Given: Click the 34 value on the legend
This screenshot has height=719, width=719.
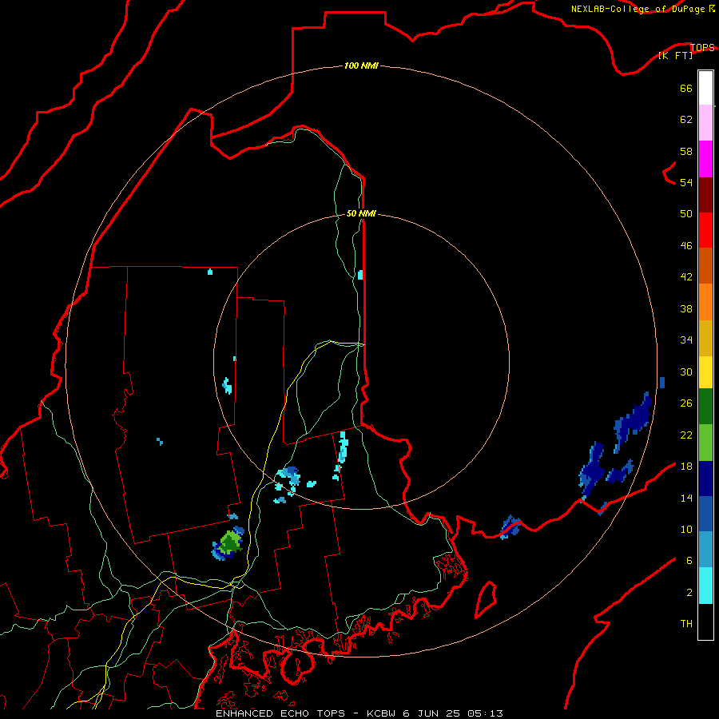Looking at the screenshot, I should 686,340.
